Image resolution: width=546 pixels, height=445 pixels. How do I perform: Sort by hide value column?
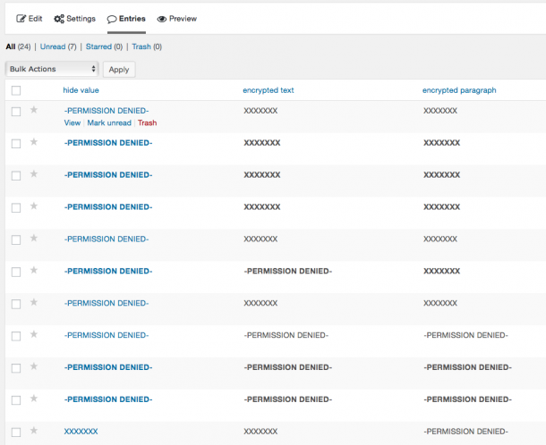[81, 90]
